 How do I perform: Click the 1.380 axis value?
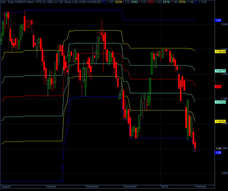[x=224, y=99]
